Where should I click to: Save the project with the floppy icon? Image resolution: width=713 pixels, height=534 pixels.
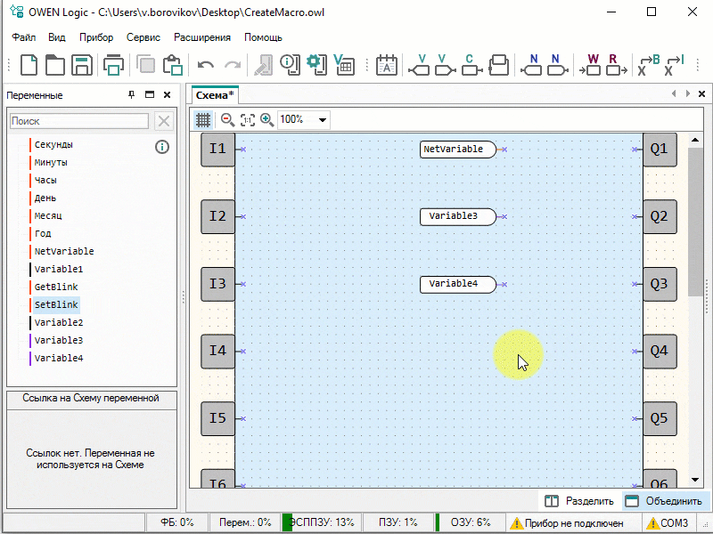[x=82, y=65]
